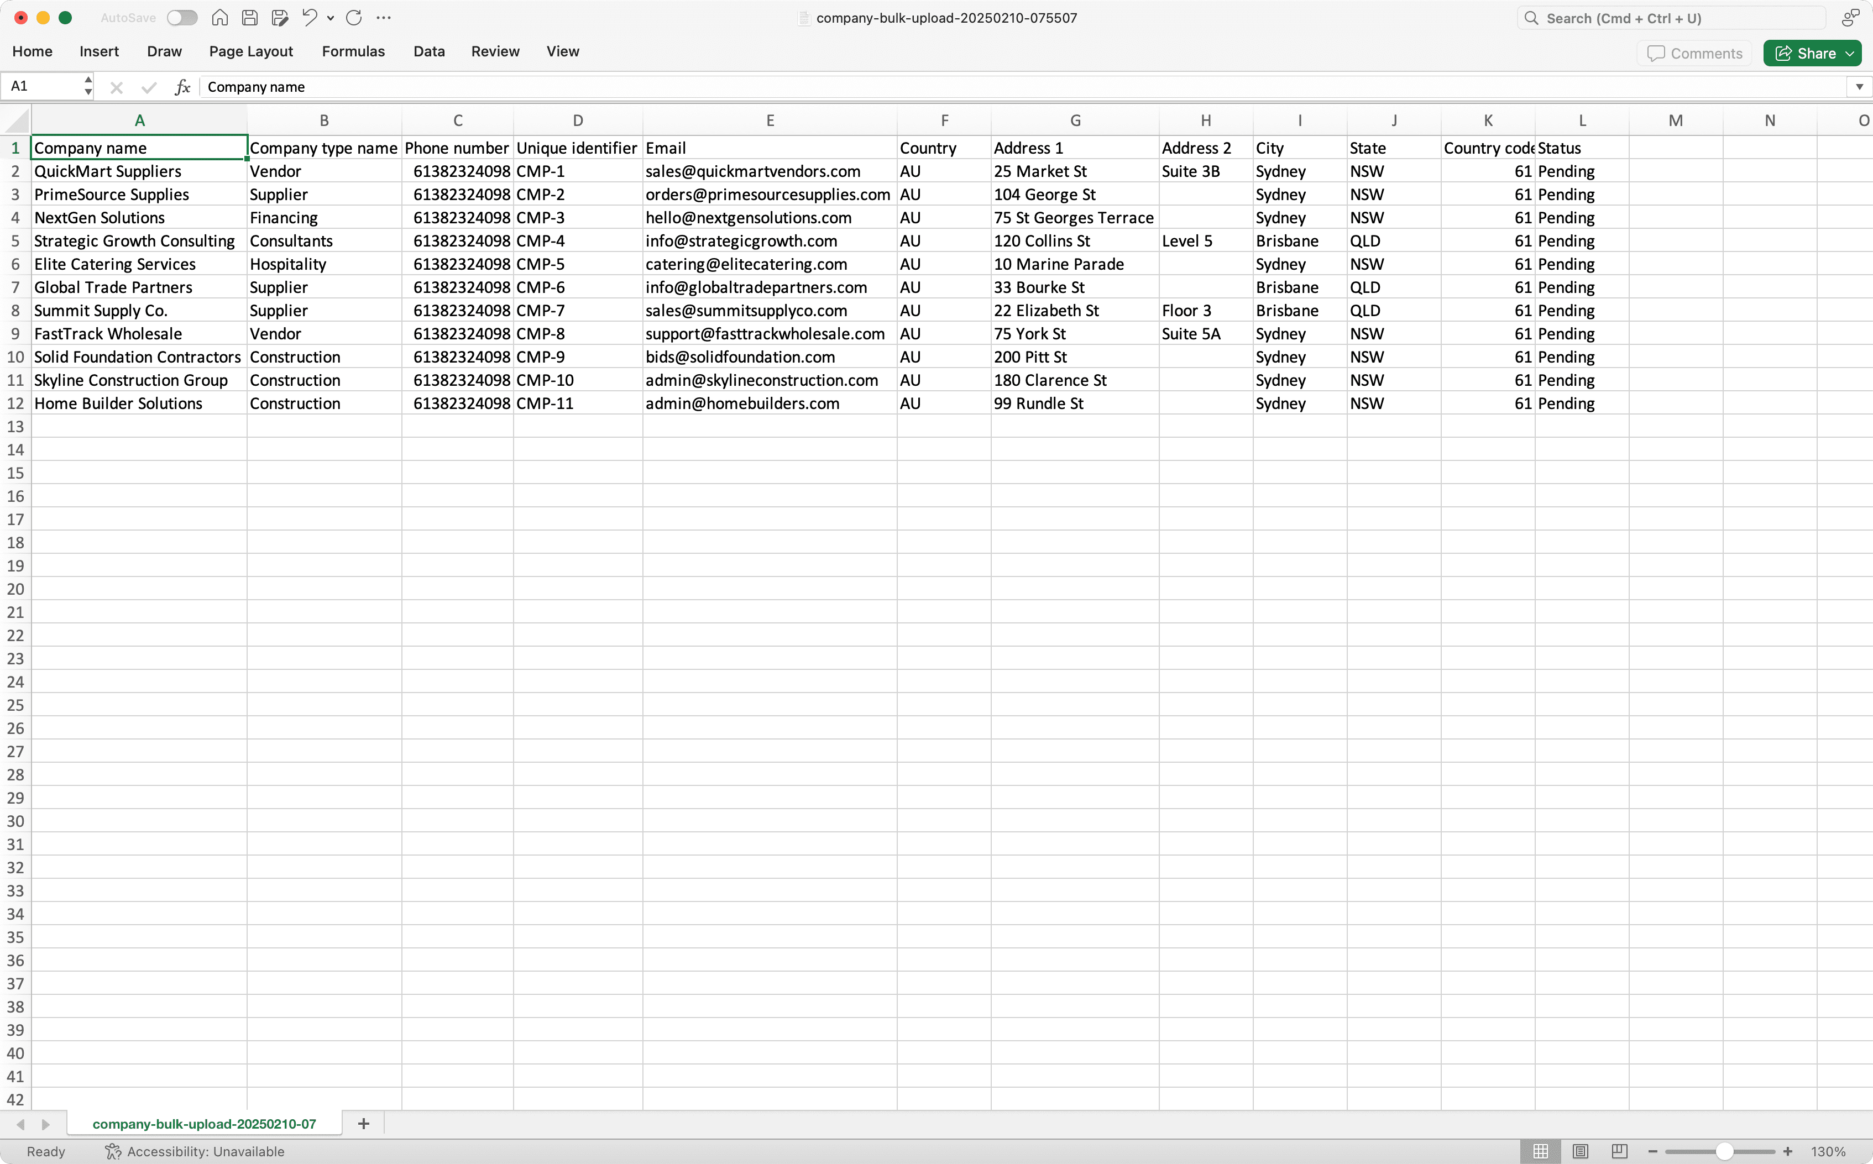Viewport: 1873px width, 1164px height.
Task: Add a new sheet with the plus button
Action: point(363,1124)
